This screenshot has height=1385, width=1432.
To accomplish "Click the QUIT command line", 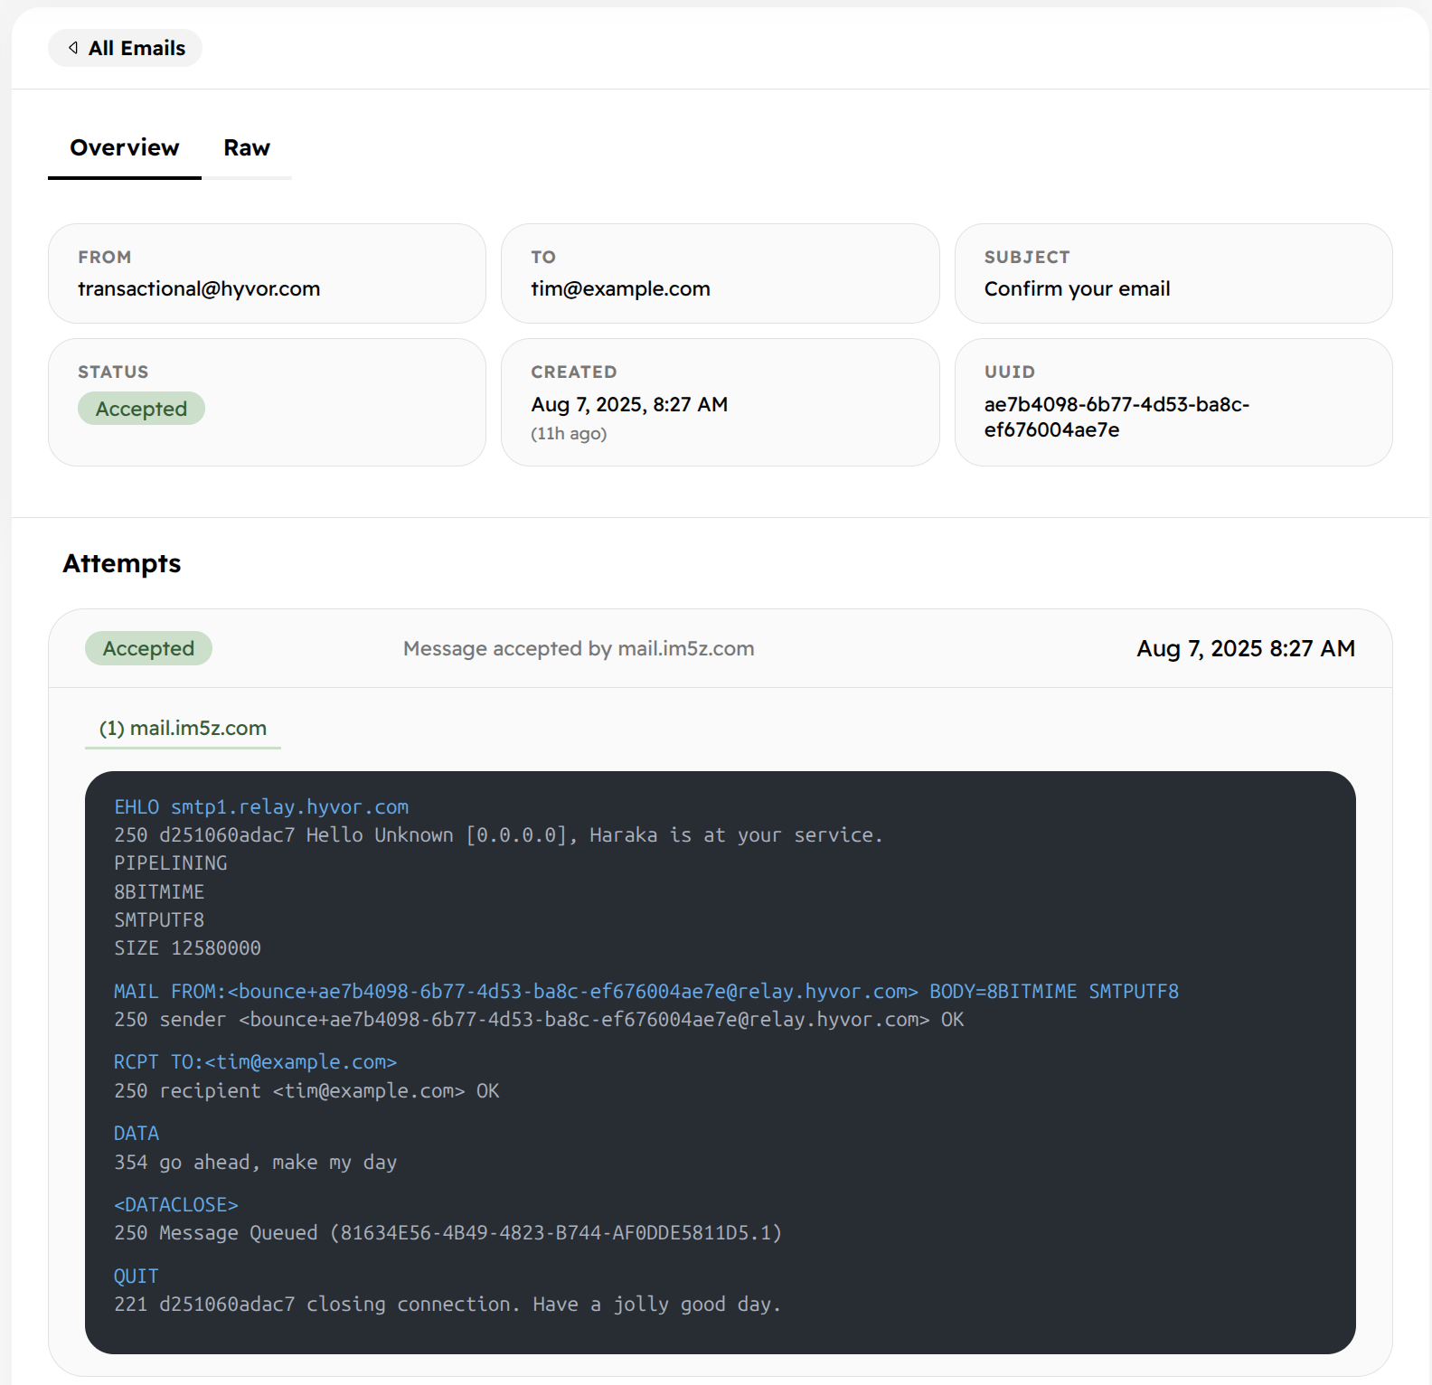I will point(137,1277).
